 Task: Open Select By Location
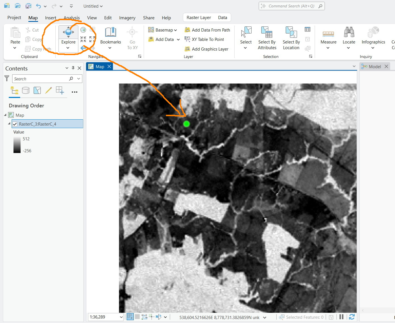[291, 37]
